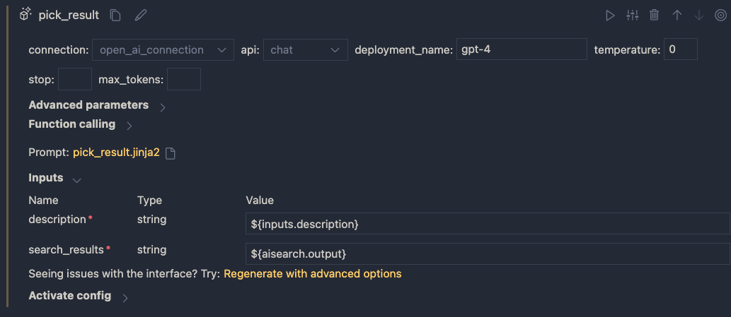The image size is (731, 317).
Task: Expand Function calling section
Action: (129, 126)
